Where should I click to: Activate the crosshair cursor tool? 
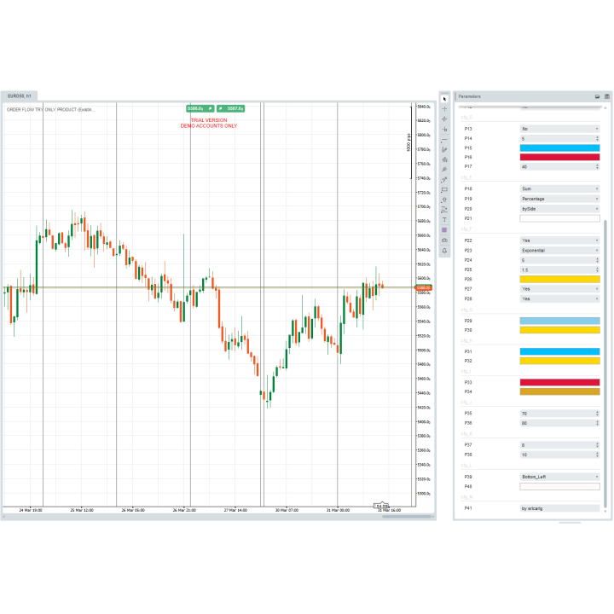(444, 109)
